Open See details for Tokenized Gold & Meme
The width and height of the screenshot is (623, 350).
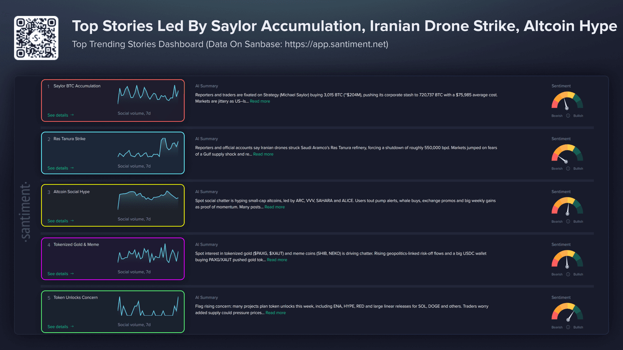pyautogui.click(x=60, y=274)
